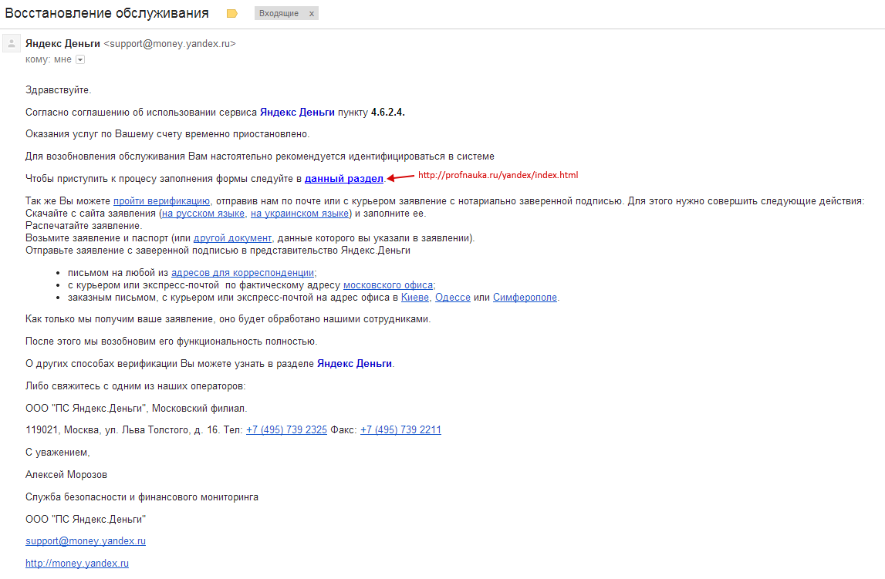
Task: Click phone number +7 (495) 739 2325
Action: pos(286,430)
